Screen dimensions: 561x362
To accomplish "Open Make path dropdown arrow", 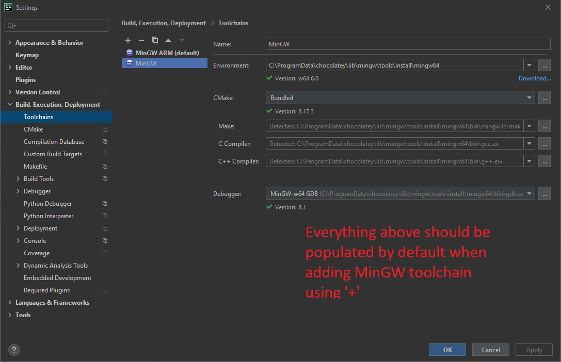I will coord(529,126).
